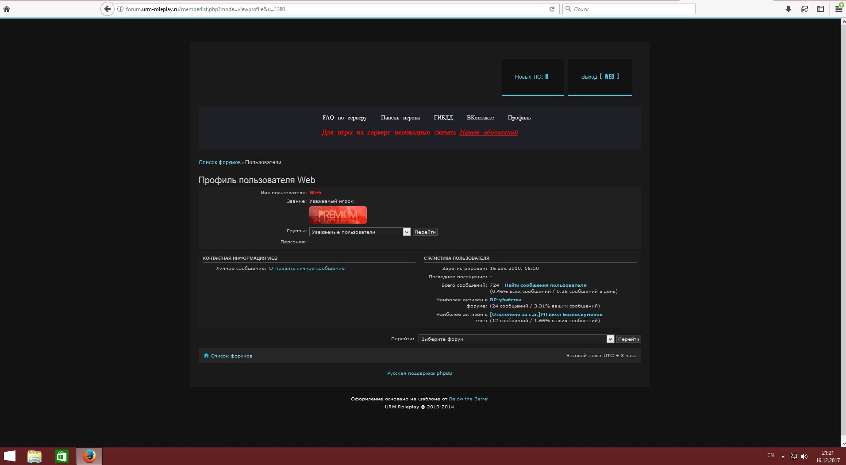Click the URM Roleplay © 2010-2014 footer text
Viewport: 846px width, 465px height.
[x=419, y=407]
